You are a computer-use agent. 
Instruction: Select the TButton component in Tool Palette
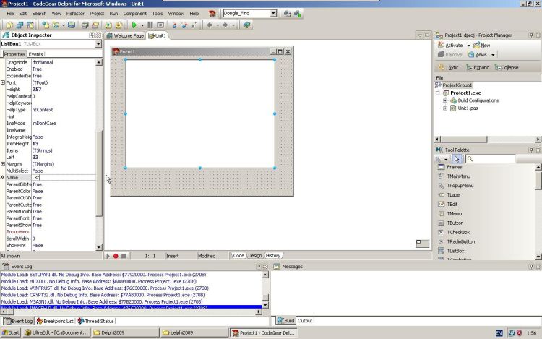(455, 223)
